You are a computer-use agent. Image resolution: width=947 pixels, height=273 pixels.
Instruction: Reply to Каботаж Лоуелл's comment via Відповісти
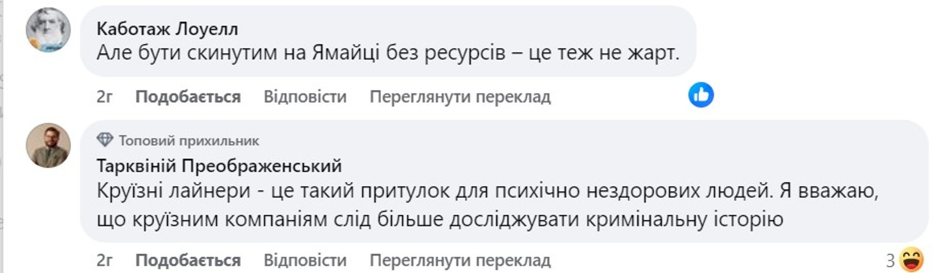tap(305, 97)
